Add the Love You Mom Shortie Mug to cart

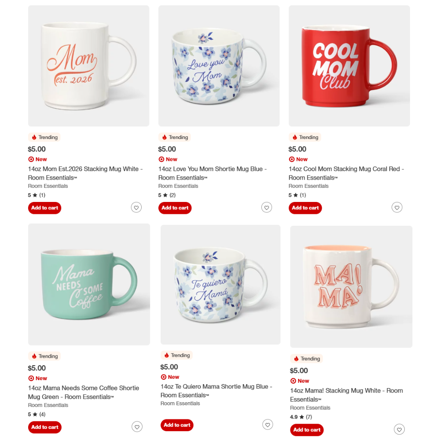click(175, 208)
